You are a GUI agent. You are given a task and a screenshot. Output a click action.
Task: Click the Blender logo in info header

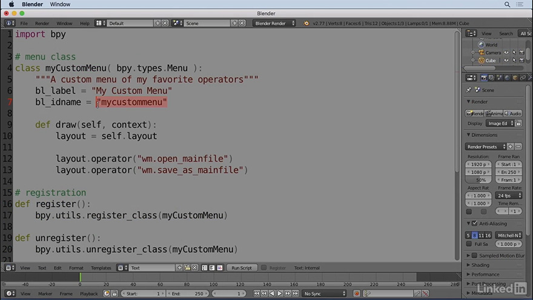point(306,23)
